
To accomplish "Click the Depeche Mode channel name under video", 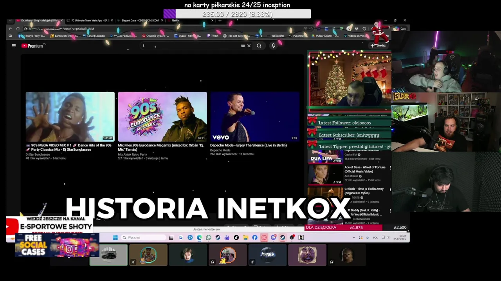I will coord(220,150).
